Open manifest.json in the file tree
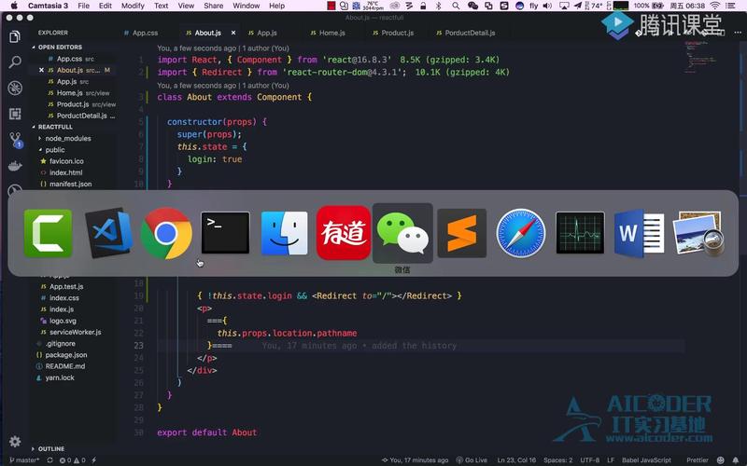Viewport: 747px width, 466px height. (71, 184)
